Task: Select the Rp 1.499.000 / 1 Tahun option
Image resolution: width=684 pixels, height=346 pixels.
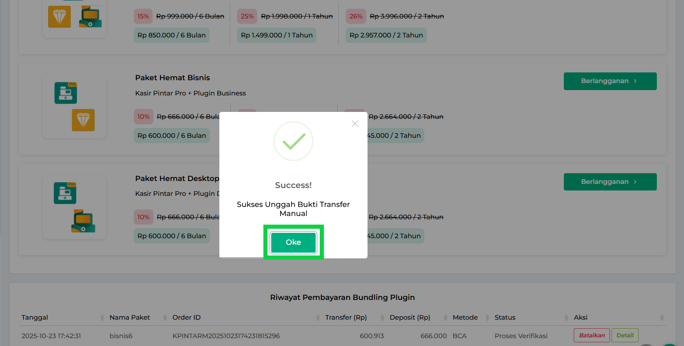Action: (x=277, y=35)
